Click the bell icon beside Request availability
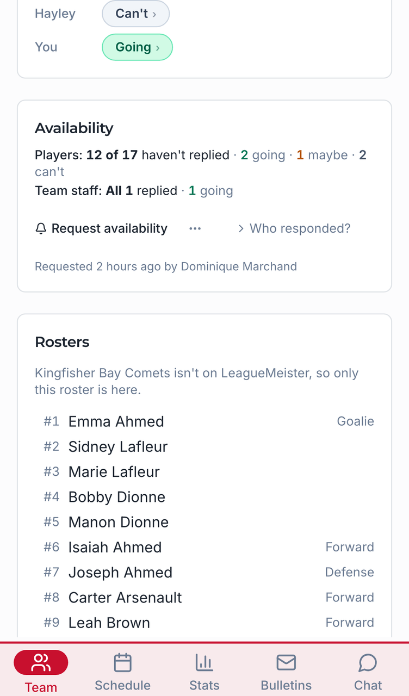 pyautogui.click(x=41, y=229)
